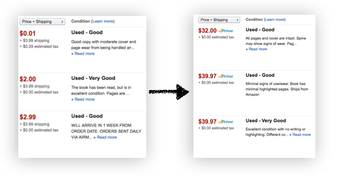Click Prime badge beside first $39.97 price

226,76
